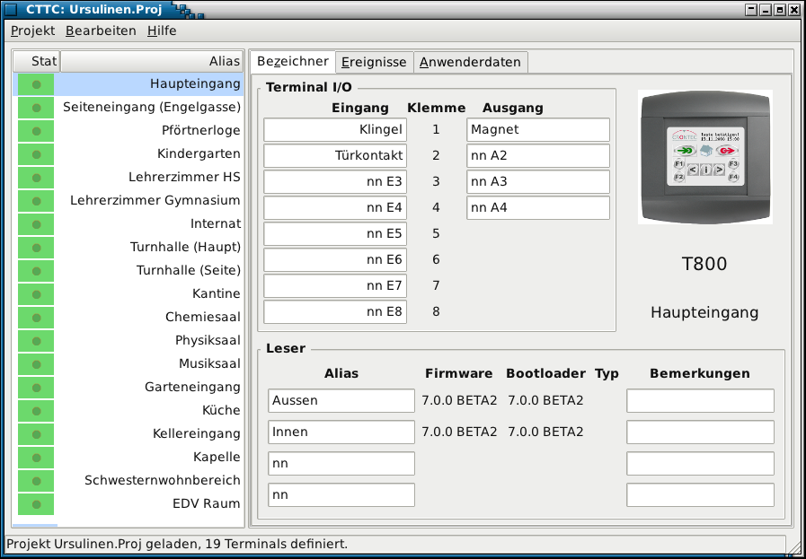806x559 pixels.
Task: Click the status icon next to Kindergarten
Action: (x=35, y=153)
